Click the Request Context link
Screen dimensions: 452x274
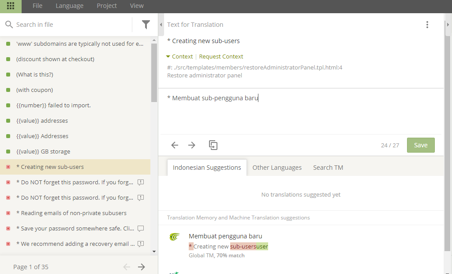coord(221,56)
